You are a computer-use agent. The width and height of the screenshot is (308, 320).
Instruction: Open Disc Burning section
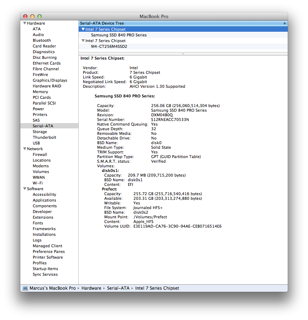45,57
